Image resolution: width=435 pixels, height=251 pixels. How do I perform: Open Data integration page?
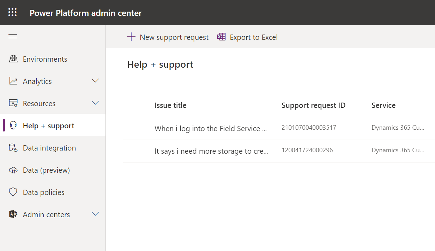(x=49, y=148)
